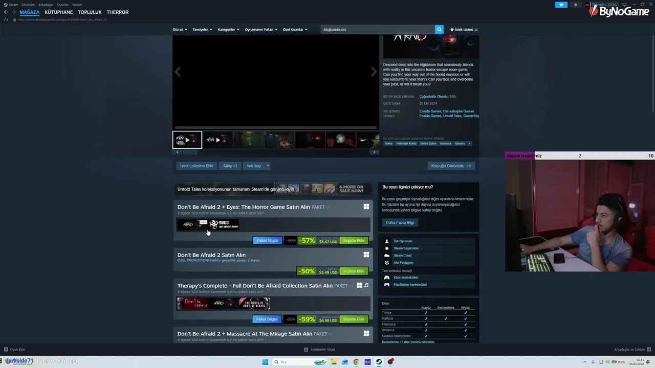
Task: Expand the Göz at dropdown
Action: (180, 30)
